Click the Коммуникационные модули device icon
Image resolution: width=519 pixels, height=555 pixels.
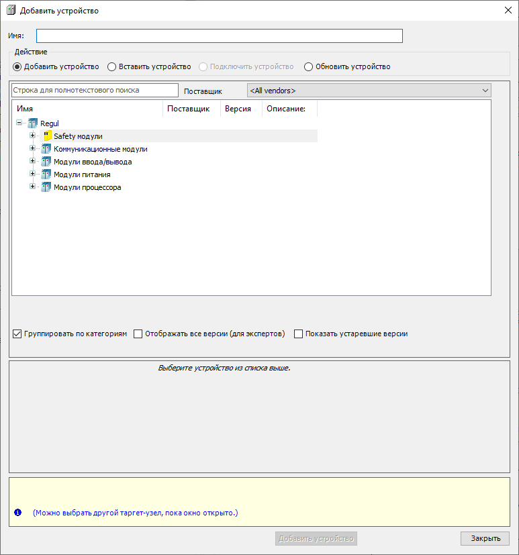46,149
